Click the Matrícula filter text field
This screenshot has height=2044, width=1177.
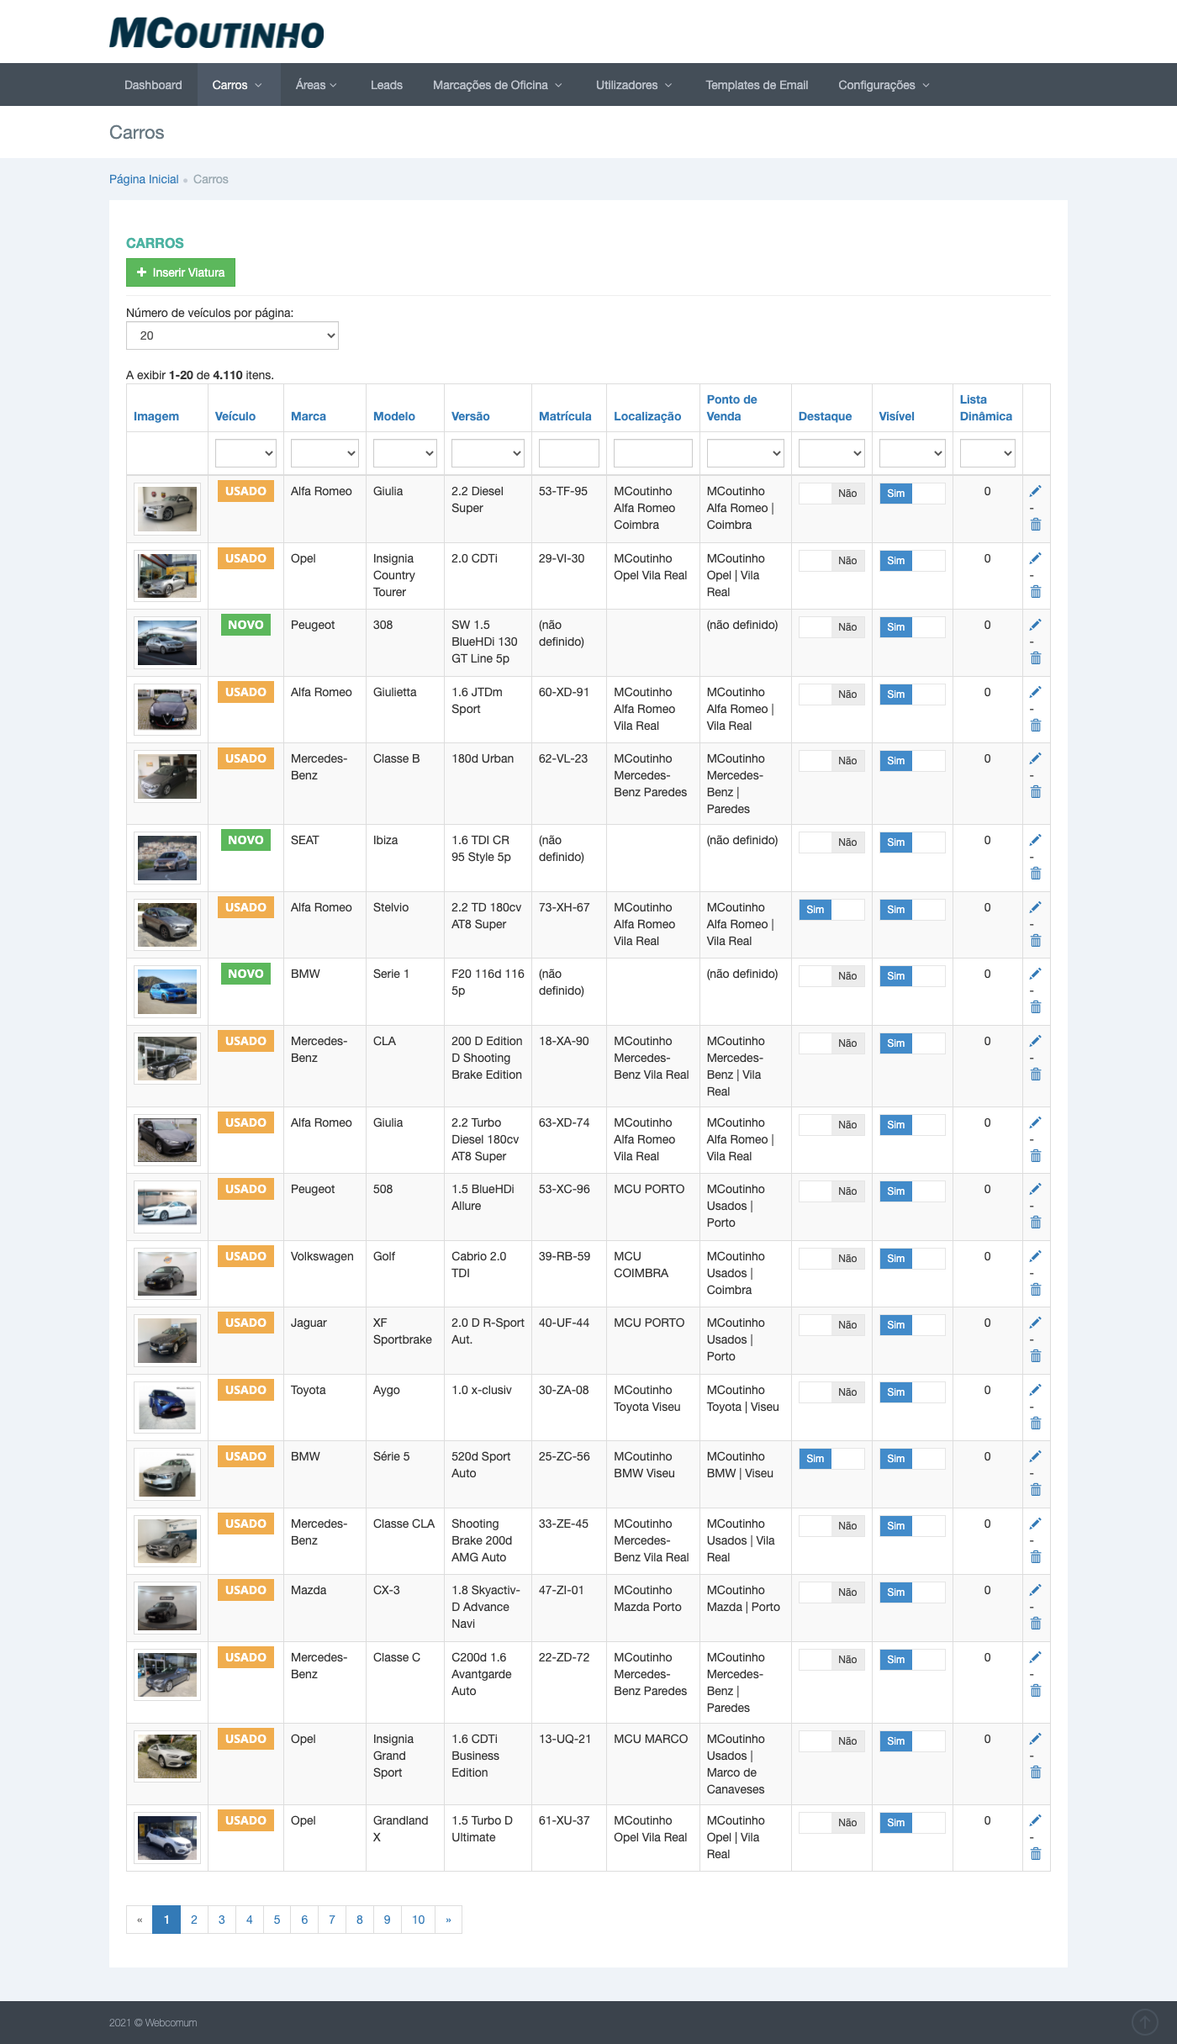(568, 453)
